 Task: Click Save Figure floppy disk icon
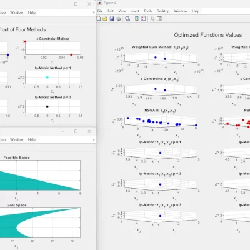[x=112, y=19]
